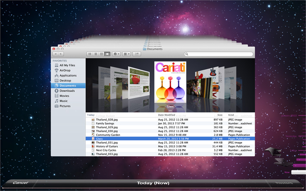
Task: Click the History of Guitars file icon
Action: pyautogui.click(x=93, y=146)
